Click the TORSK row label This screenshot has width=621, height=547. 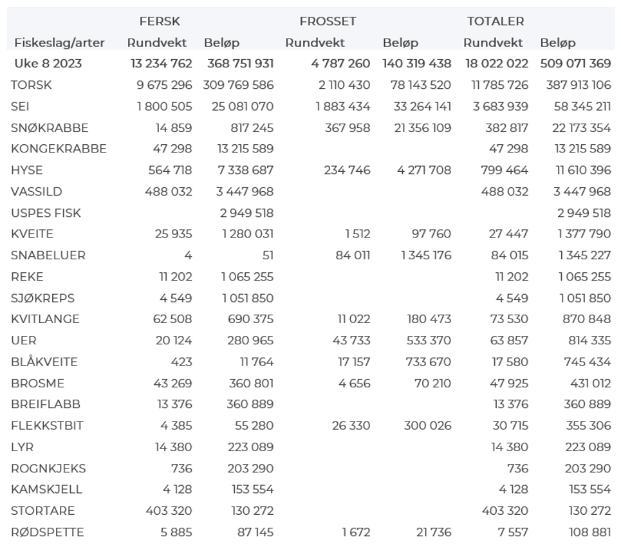[31, 85]
